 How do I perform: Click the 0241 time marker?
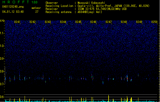pos(17,22)
